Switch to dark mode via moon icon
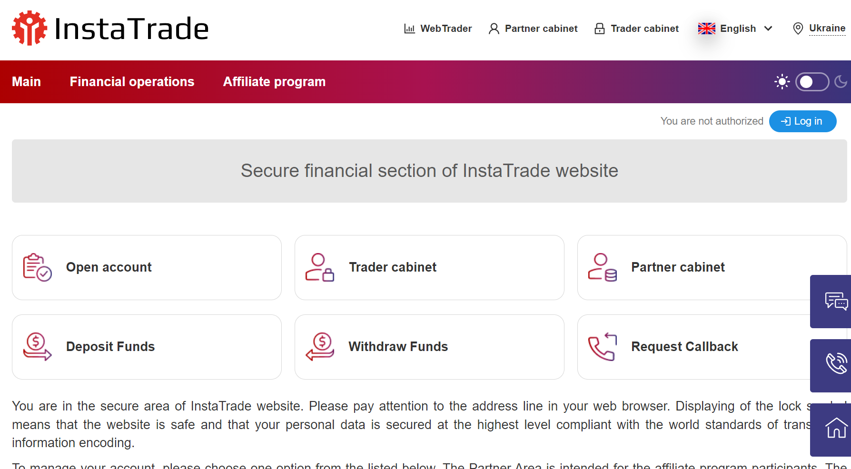 [841, 82]
